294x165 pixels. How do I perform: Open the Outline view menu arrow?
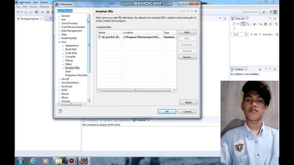click(x=266, y=69)
